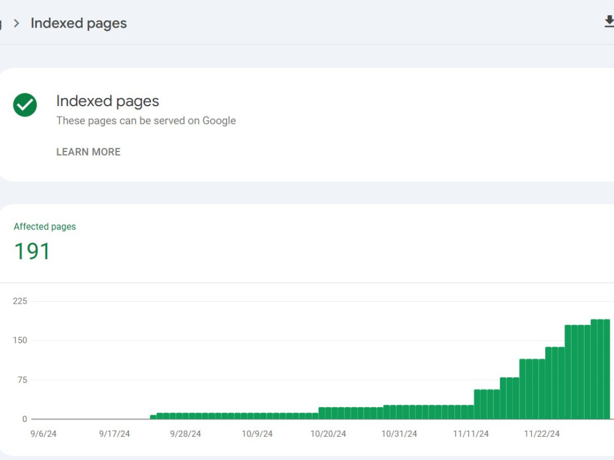Click the 0 y-axis label
The image size is (614, 460).
click(x=25, y=419)
